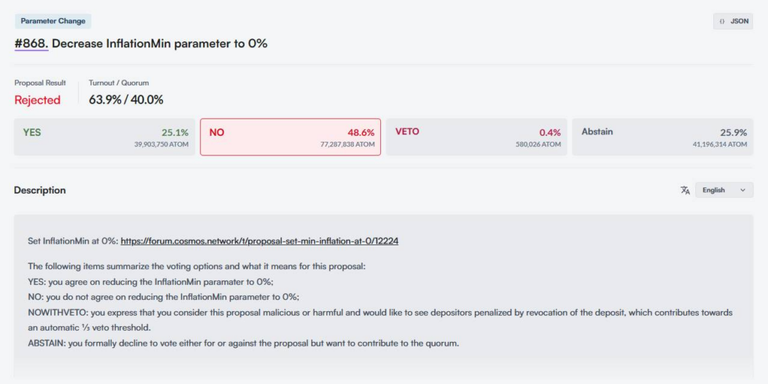Screen dimensions: 768x384
Task: Click the Parameter Change tag
Action: (x=53, y=21)
